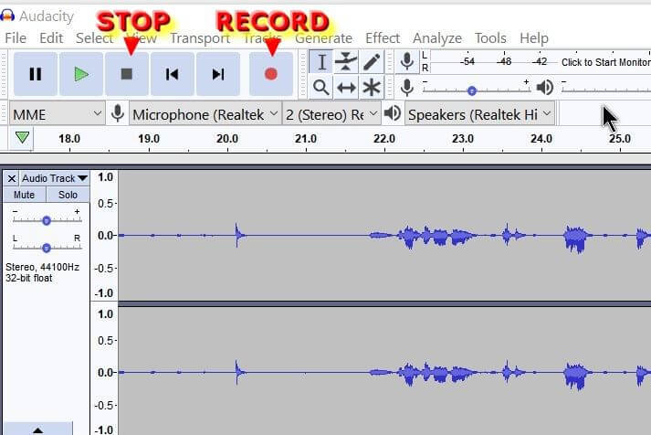Adjust the playback volume slider

pos(605,89)
